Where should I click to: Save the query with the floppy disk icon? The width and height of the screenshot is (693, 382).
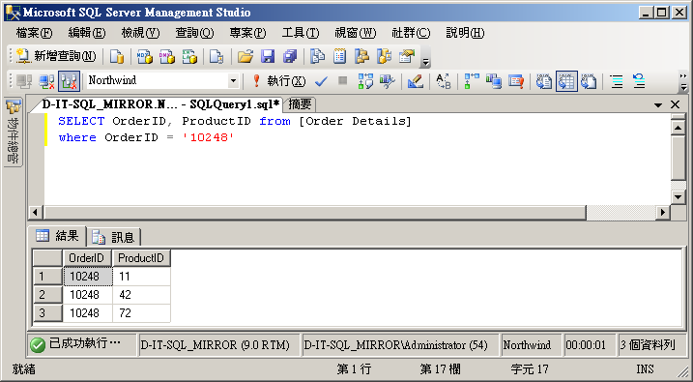(268, 56)
